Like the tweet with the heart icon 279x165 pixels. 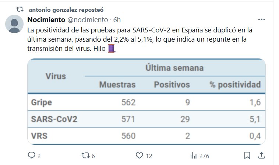coord(139,155)
